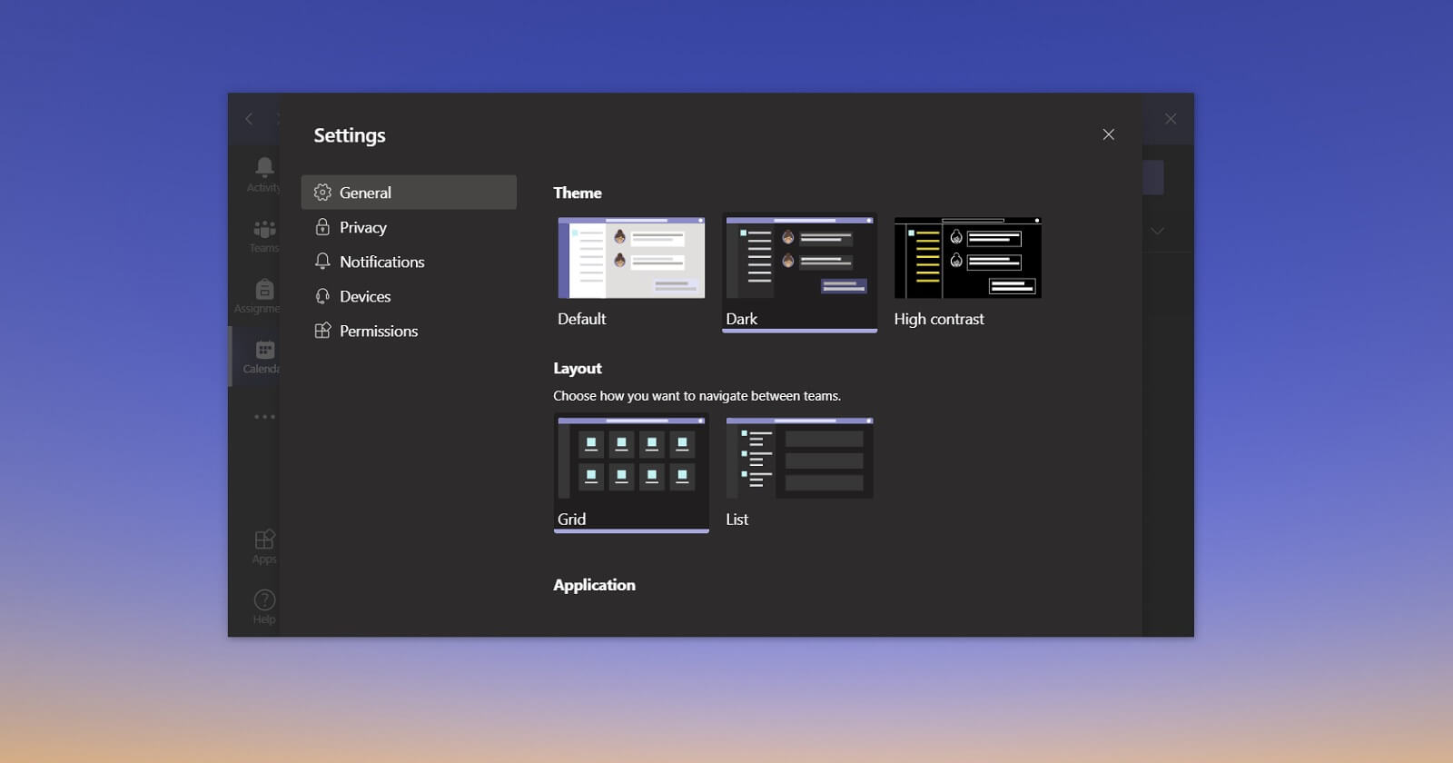Viewport: 1453px width, 763px height.
Task: Open the General settings tab
Action: coord(409,193)
